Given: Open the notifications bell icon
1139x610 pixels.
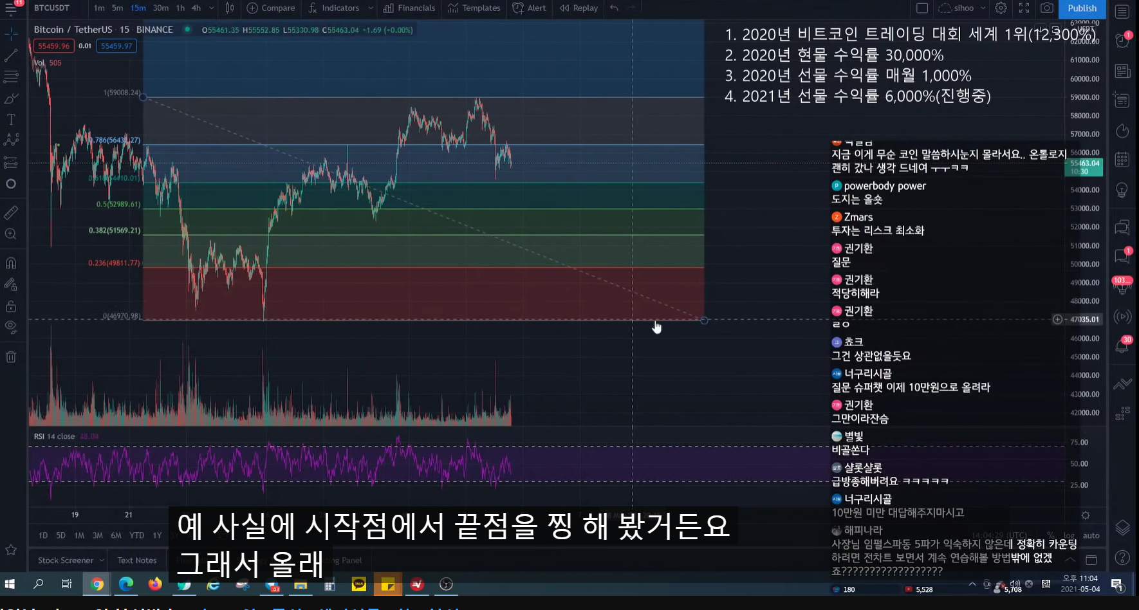Looking at the screenshot, I should click(1122, 346).
